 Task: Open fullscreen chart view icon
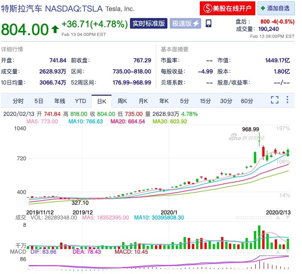click(x=275, y=100)
